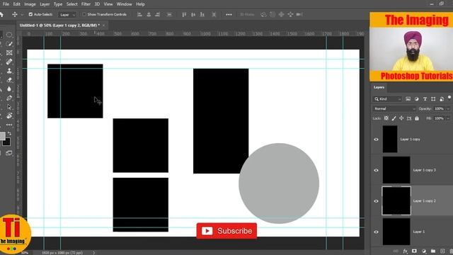
Task: Select the Clone Stamp tool
Action: coord(9,71)
